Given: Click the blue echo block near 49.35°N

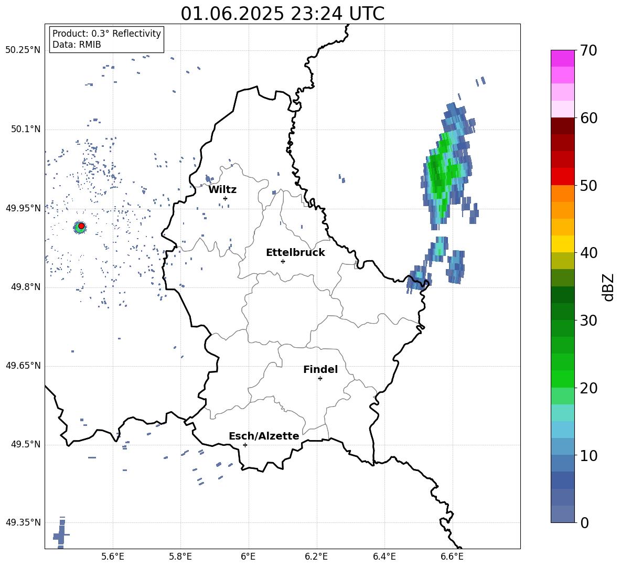Looking at the screenshot, I should point(60,533).
